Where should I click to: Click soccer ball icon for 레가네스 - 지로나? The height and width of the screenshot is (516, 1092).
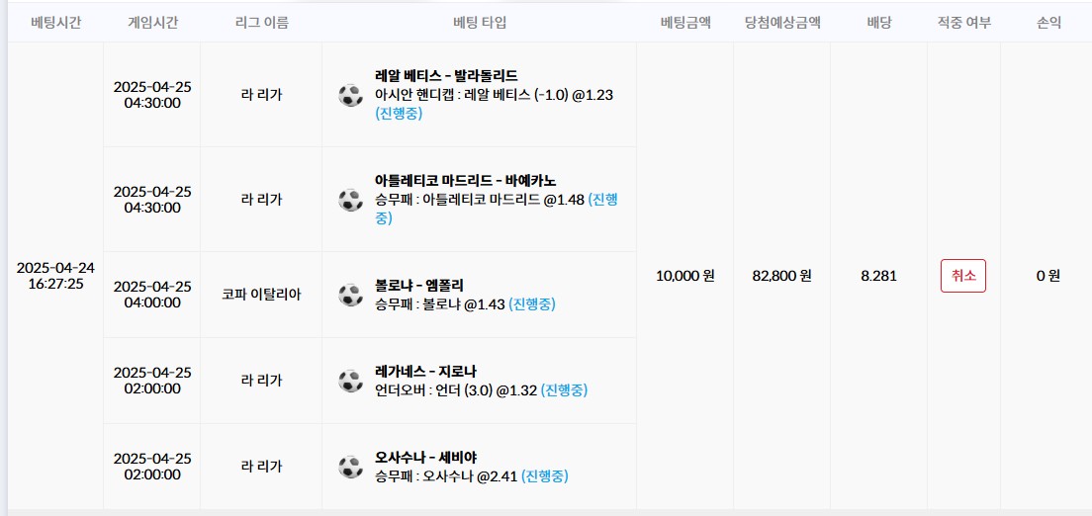click(350, 381)
